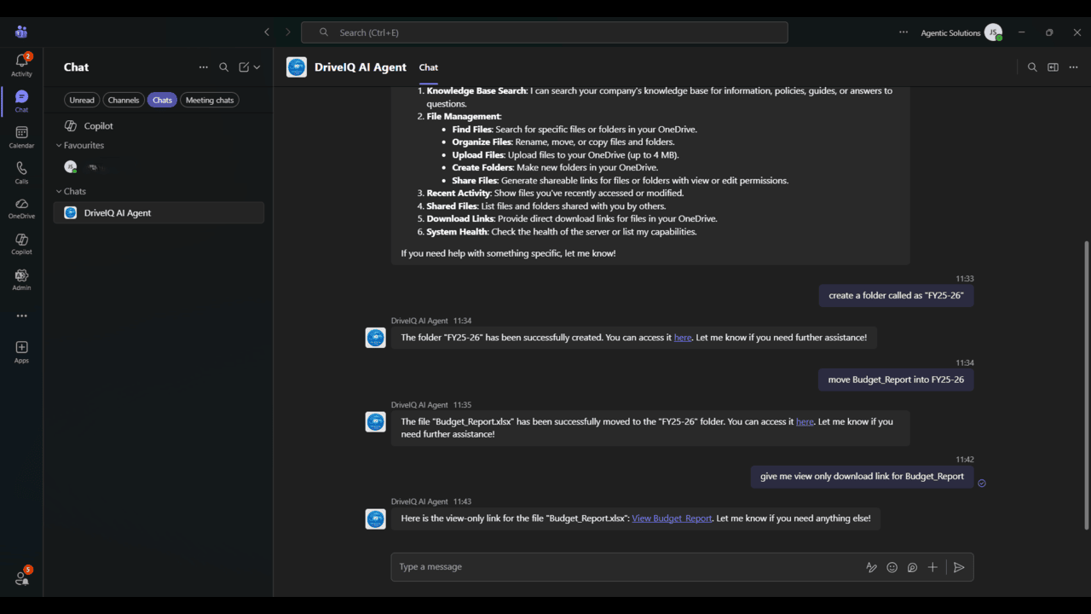This screenshot has height=614, width=1091.
Task: Find in chat search icon in header
Action: pyautogui.click(x=1032, y=67)
